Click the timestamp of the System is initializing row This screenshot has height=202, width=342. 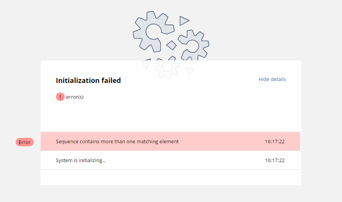coord(275,160)
